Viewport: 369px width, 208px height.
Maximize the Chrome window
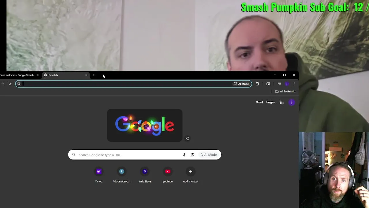285,75
